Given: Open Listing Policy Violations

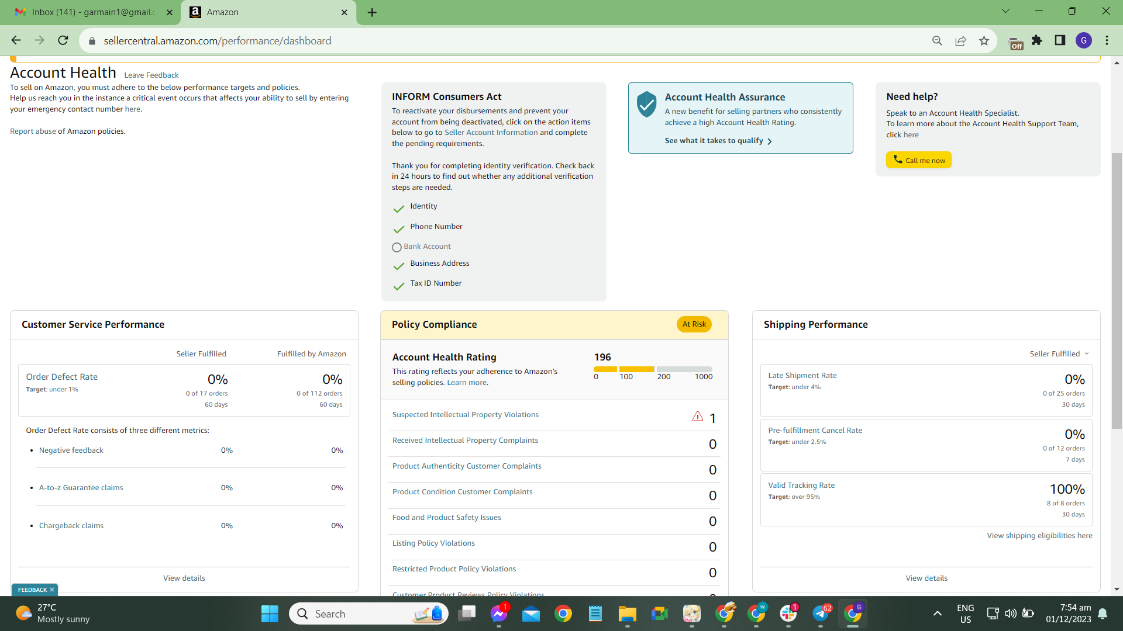Looking at the screenshot, I should (433, 543).
